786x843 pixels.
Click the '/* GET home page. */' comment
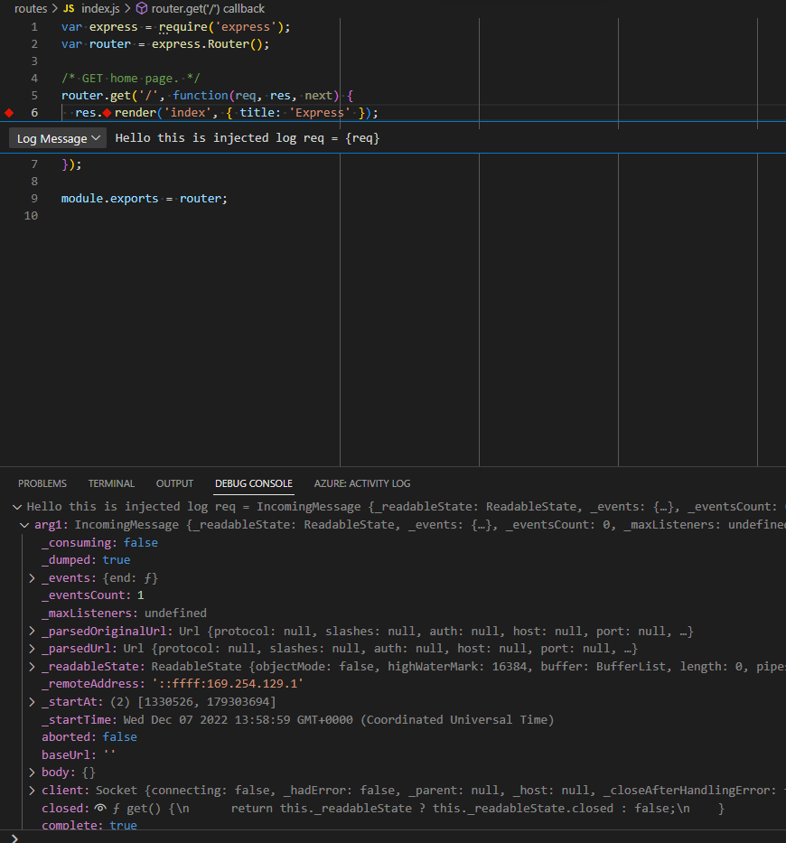[131, 79]
